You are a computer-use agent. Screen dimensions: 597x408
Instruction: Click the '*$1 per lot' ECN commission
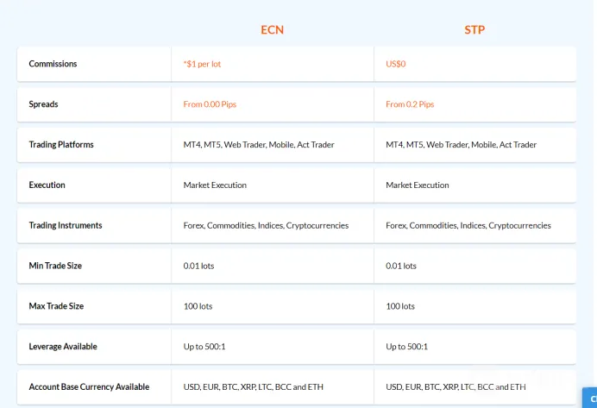[202, 64]
